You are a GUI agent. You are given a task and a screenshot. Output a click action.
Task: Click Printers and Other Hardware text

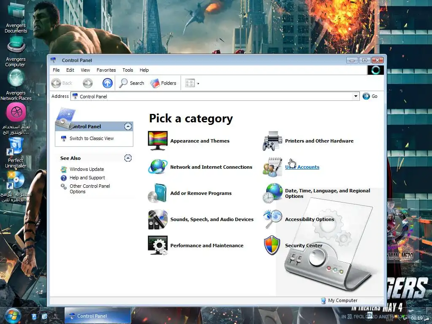[x=319, y=141]
